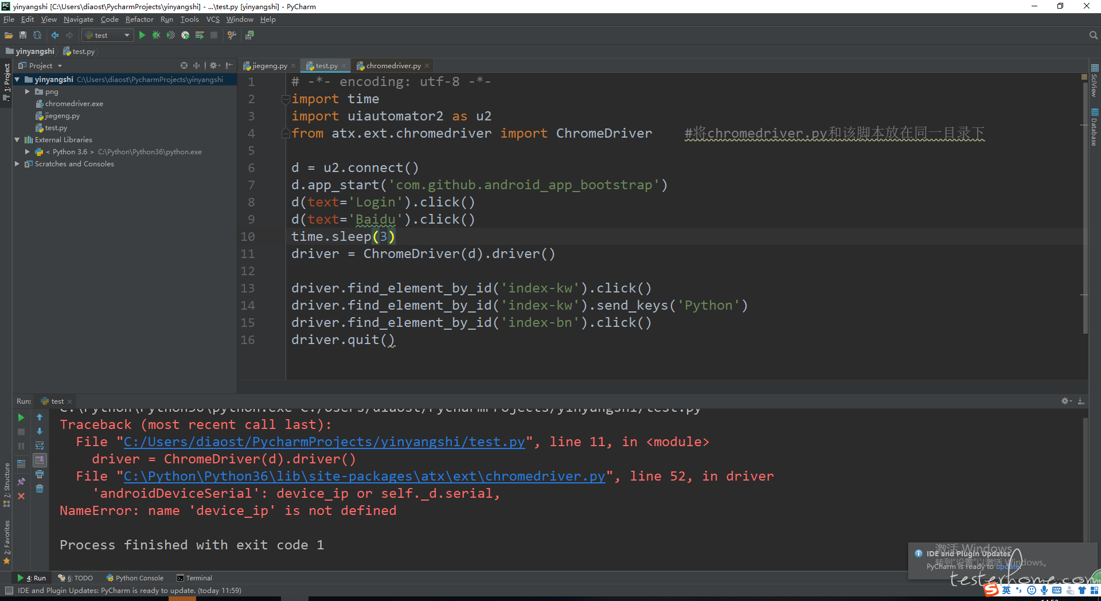The image size is (1101, 601).
Task: Click Down the Stack Trace blue arrow
Action: coord(40,431)
